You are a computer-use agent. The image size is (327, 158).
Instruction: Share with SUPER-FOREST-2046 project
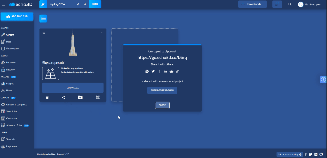pos(162,90)
